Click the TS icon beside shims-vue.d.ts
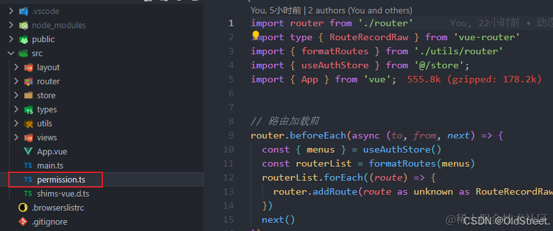The image size is (553, 231). [x=28, y=194]
